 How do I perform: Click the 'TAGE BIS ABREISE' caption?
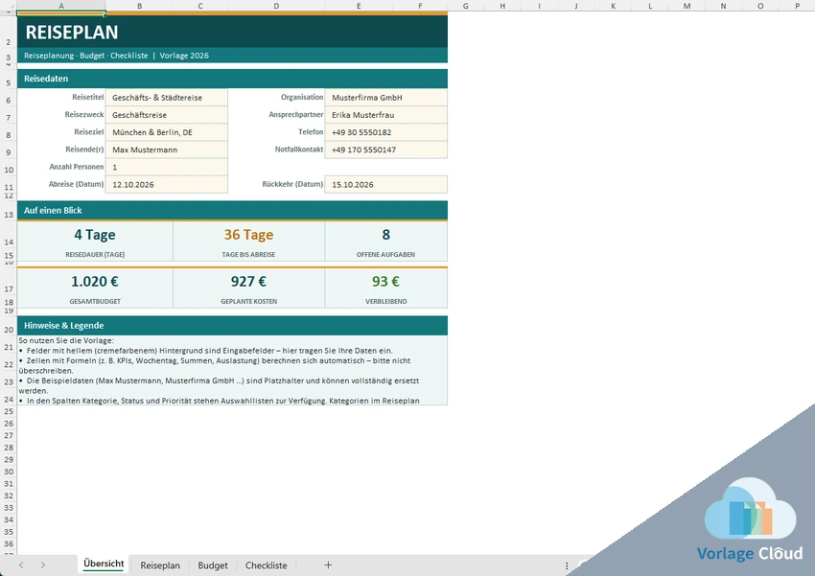click(248, 255)
